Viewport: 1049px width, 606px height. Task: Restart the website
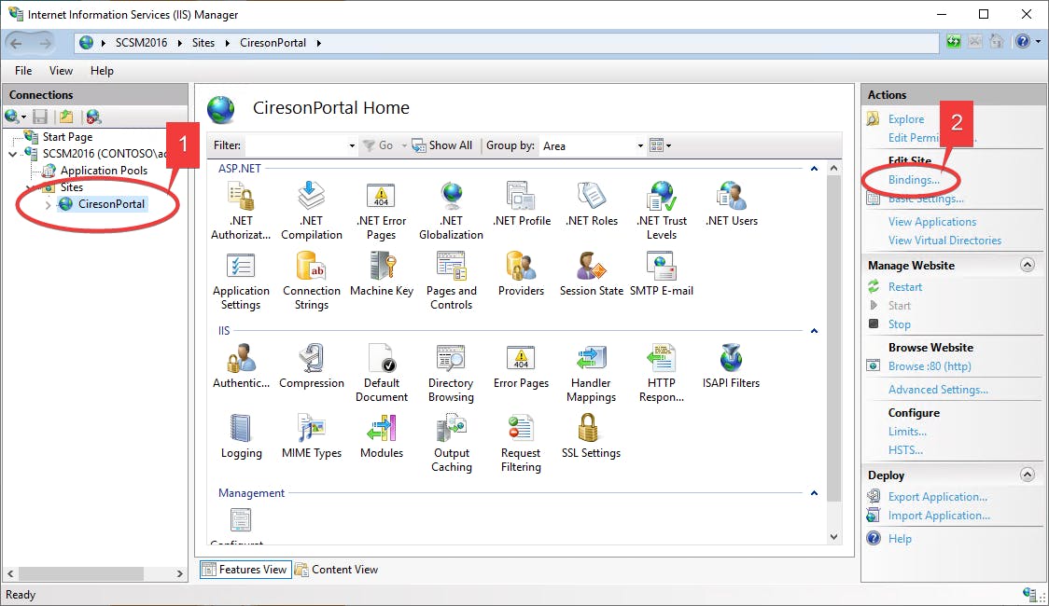[x=904, y=286]
